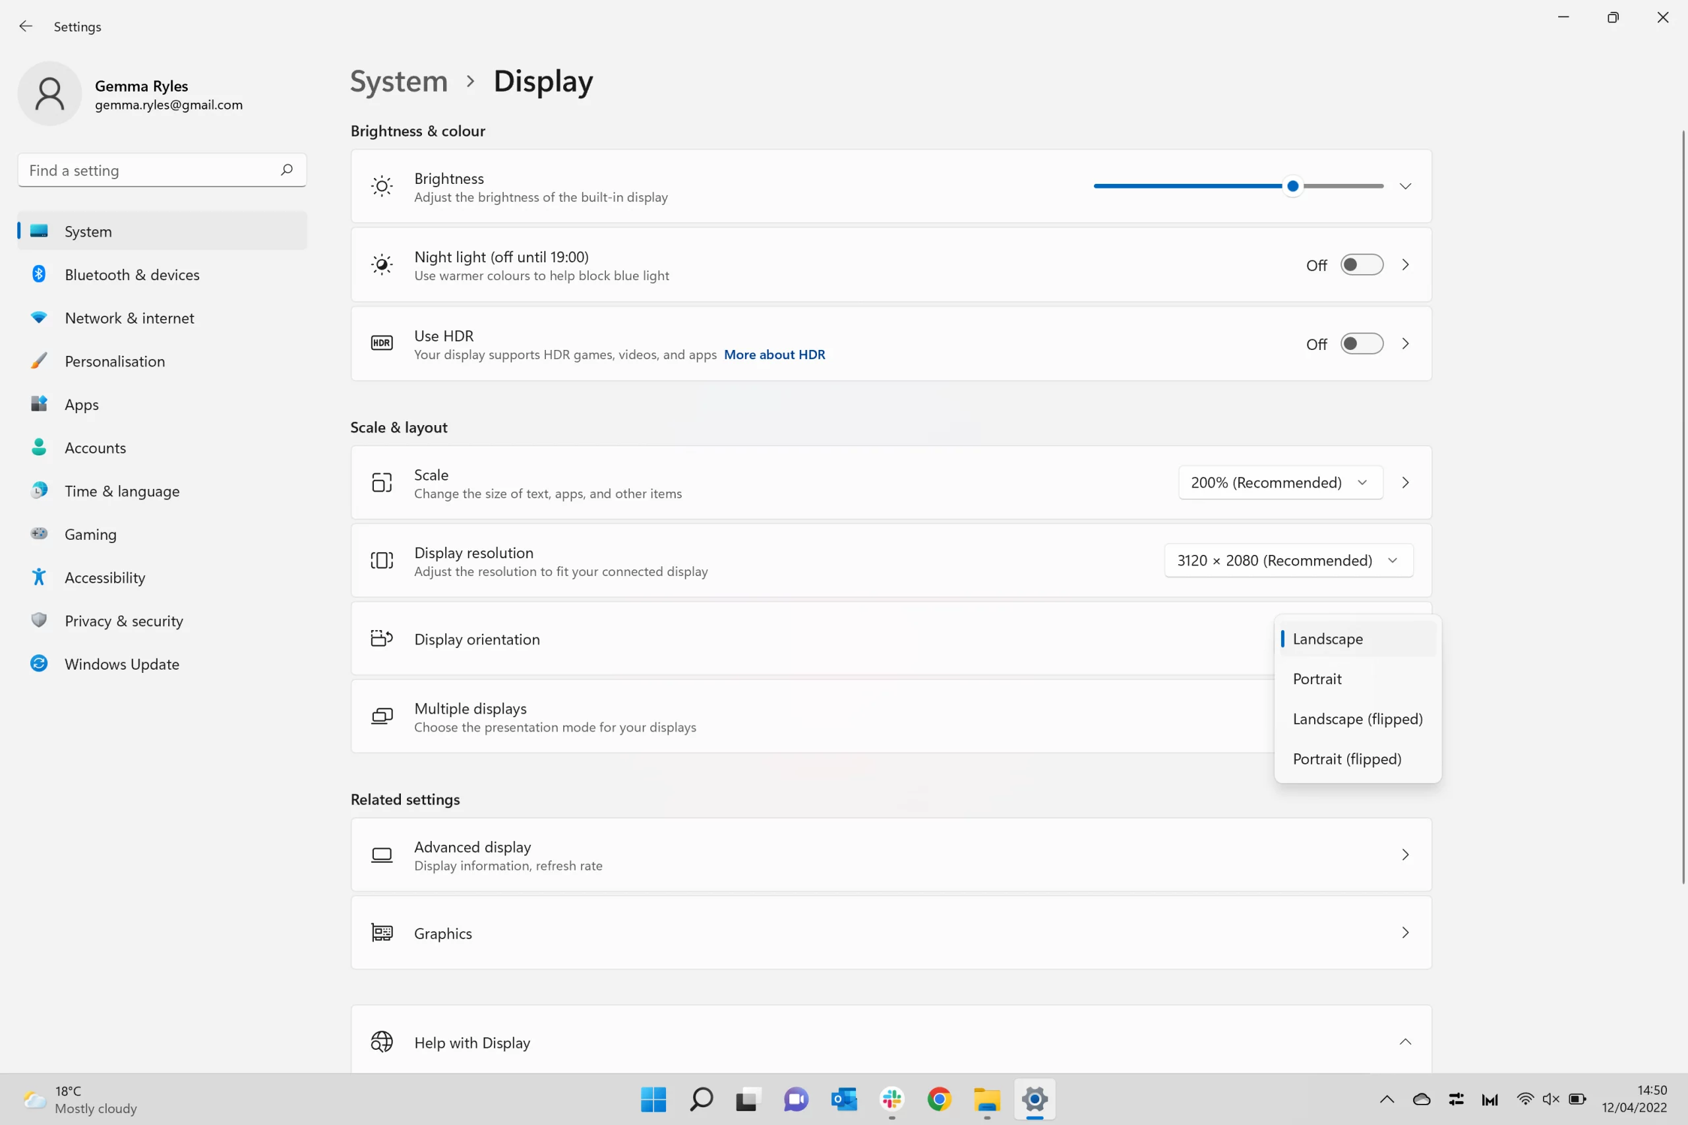Click the System settings icon in sidebar
1688x1125 pixels.
point(39,230)
